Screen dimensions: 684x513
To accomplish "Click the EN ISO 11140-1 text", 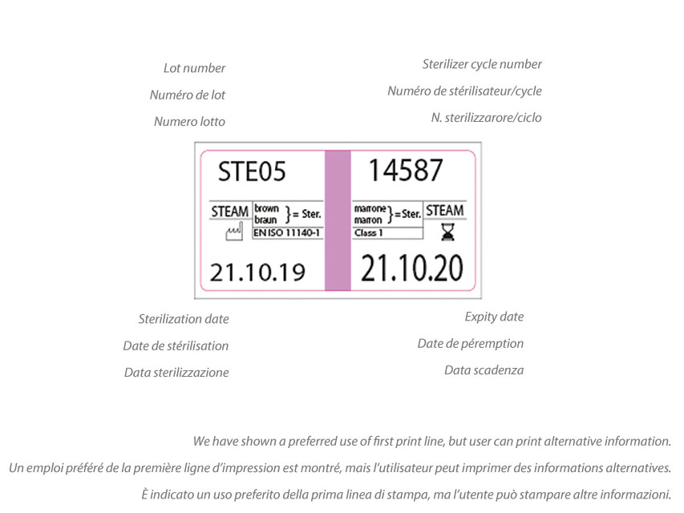I will coord(287,233).
